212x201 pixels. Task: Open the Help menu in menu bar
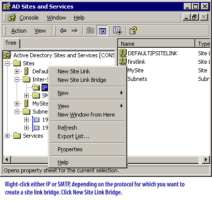click(x=79, y=18)
